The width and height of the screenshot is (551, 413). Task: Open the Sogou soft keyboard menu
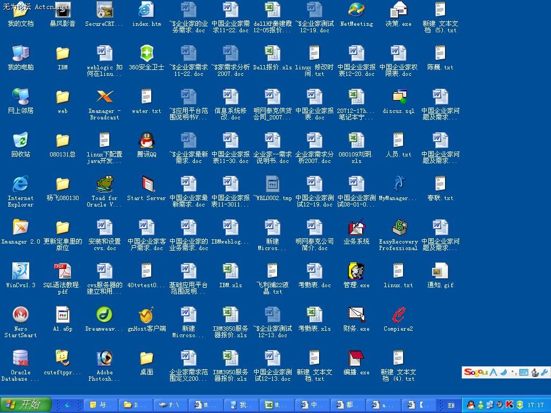point(524,372)
